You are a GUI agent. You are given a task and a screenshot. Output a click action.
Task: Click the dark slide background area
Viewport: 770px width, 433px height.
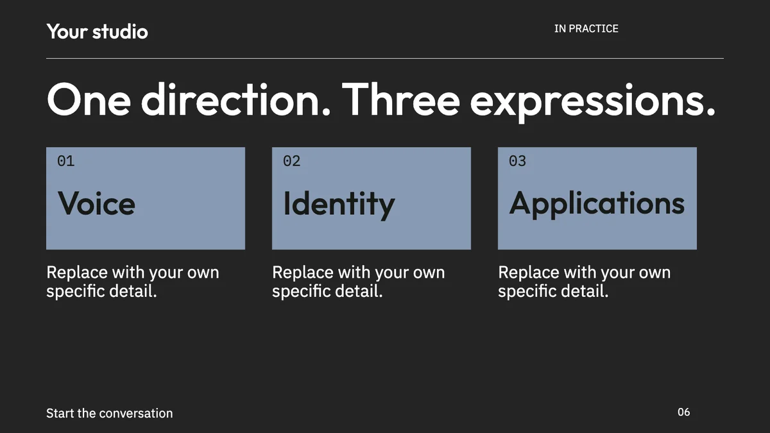click(385, 359)
